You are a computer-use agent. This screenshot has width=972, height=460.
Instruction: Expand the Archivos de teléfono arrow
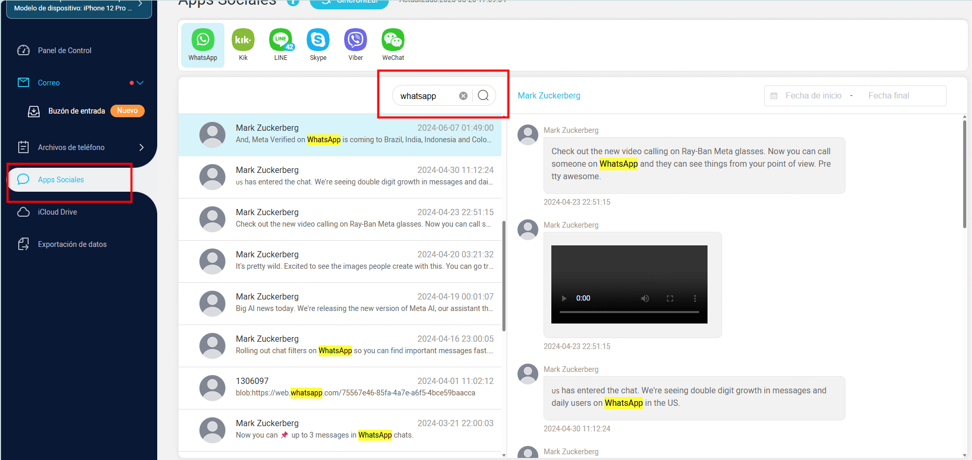(x=142, y=147)
